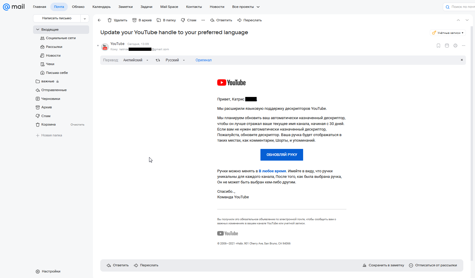Open the Письма себе folder
Viewport: 475px width, 278px height.
coord(57,73)
